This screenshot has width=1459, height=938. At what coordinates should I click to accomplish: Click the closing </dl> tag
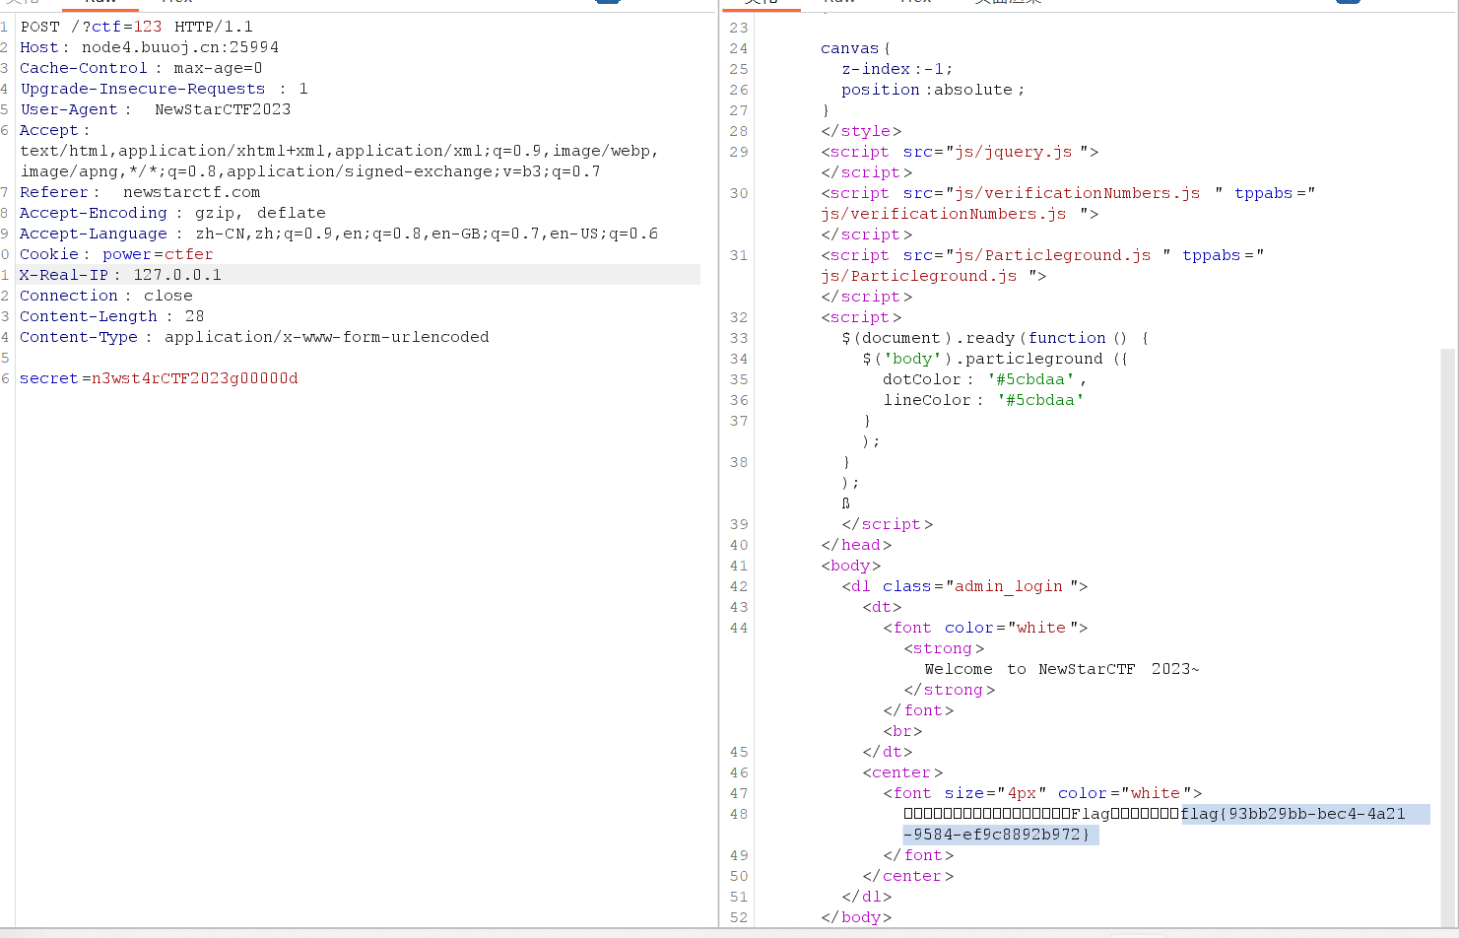coord(866,897)
